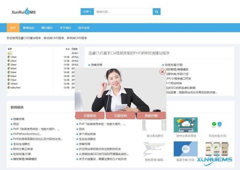Open the 在线充值/付款 link in top list
Image resolution: width=240 pixels, height=170 pixels.
pos(174,65)
